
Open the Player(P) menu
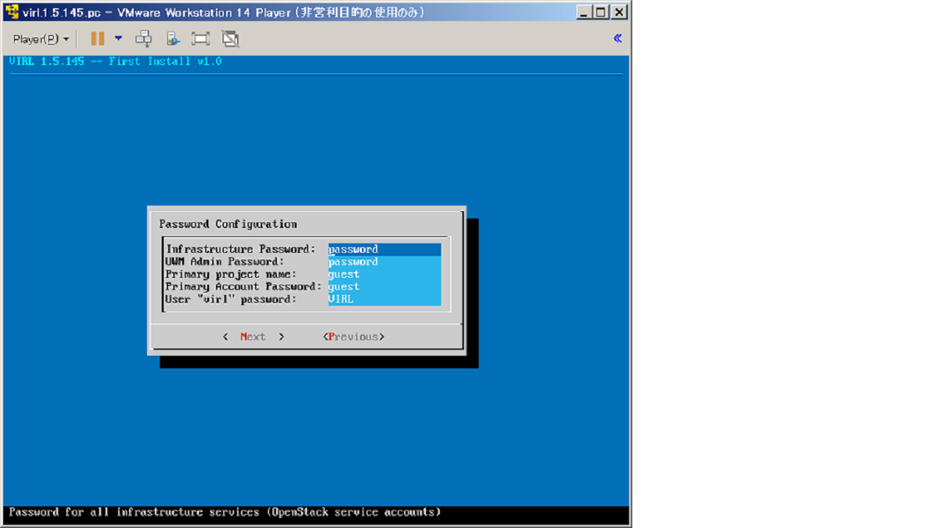[41, 39]
